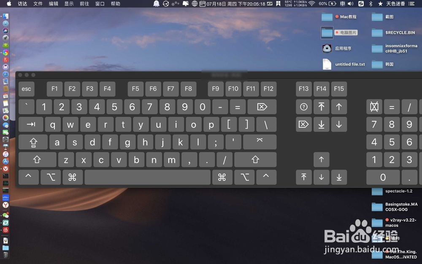Click the battery 60% indicator
The image size is (422, 264).
point(327,3)
